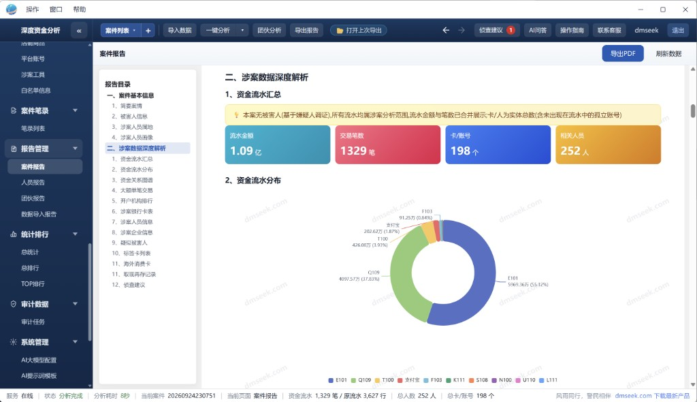
Task: Open the 帮助 menu
Action: click(80, 10)
